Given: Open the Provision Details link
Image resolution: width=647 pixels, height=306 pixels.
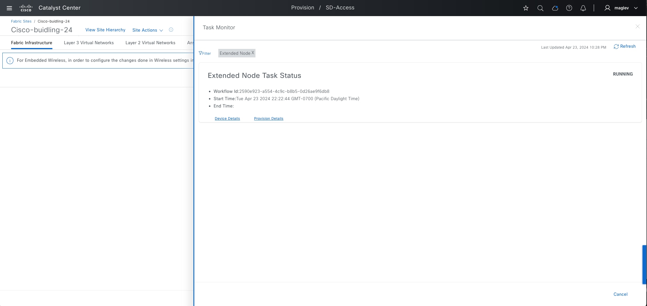Looking at the screenshot, I should click(x=269, y=119).
